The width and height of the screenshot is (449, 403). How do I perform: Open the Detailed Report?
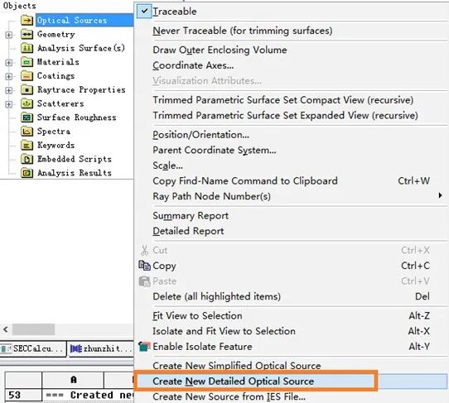coord(188,231)
